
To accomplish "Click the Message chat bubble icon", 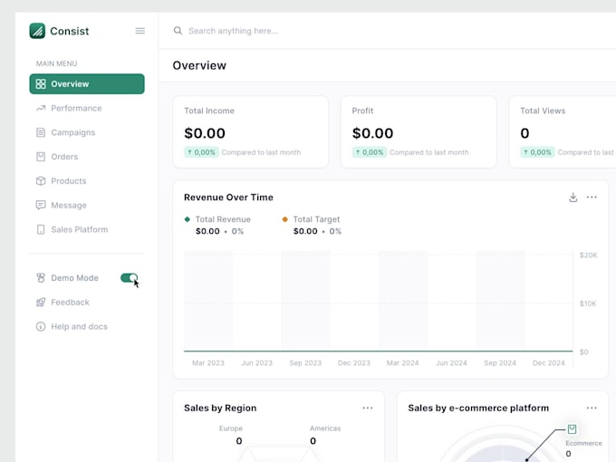I will (41, 205).
